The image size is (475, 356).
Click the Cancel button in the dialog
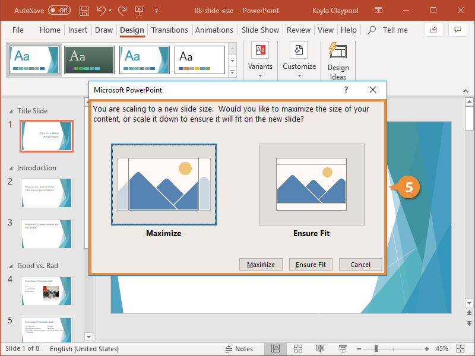click(360, 265)
